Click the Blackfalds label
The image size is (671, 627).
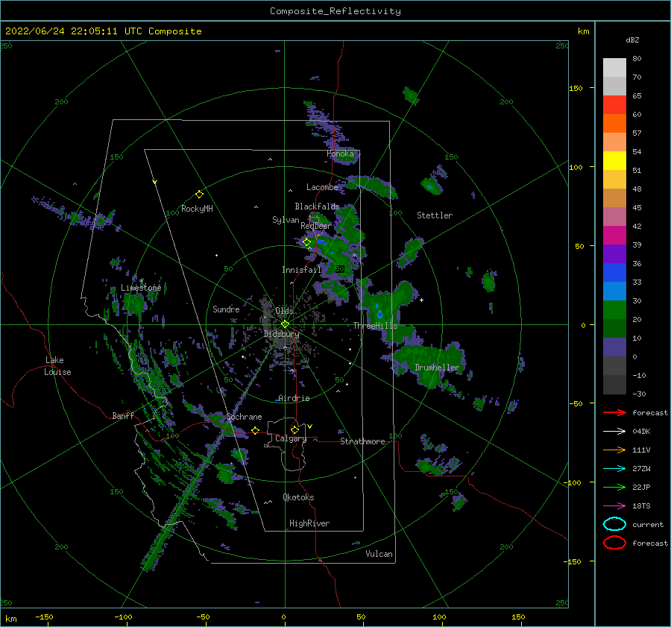tap(317, 207)
